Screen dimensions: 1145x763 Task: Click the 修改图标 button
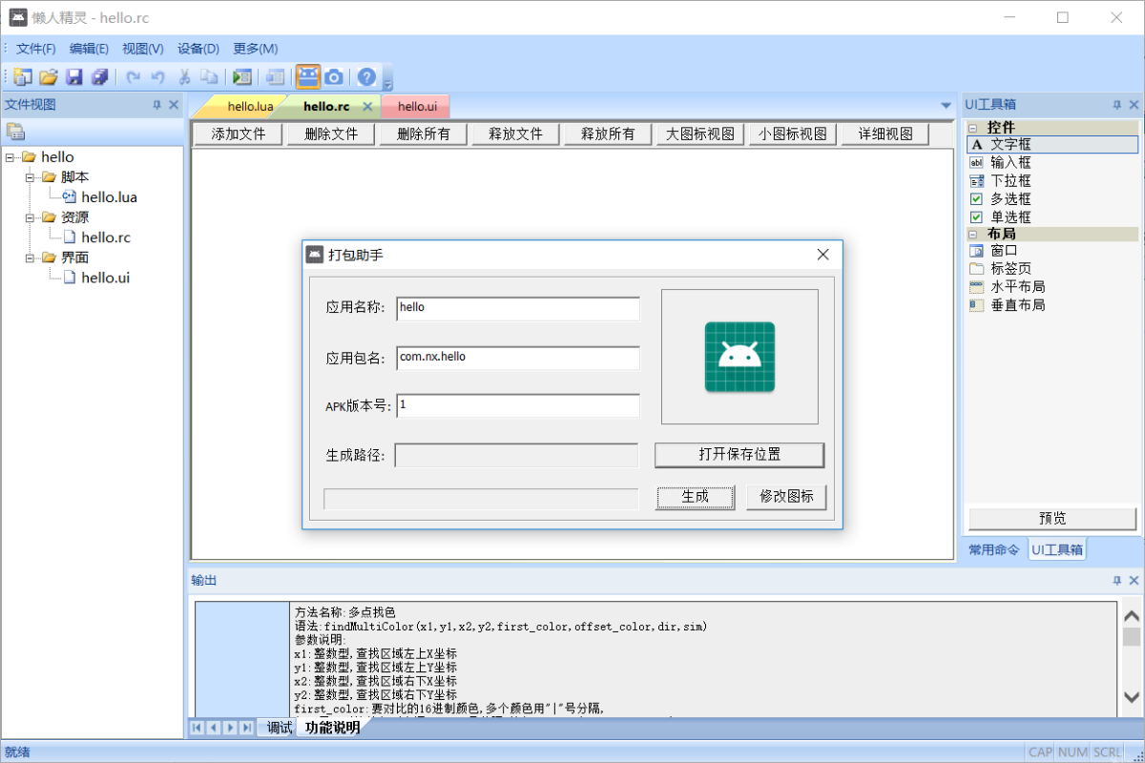click(x=786, y=497)
